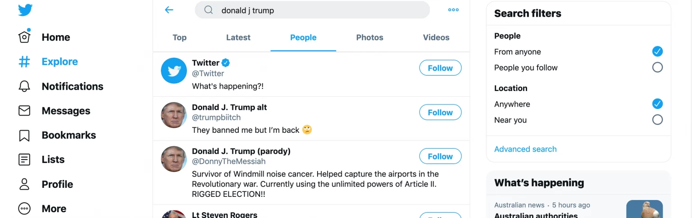Open Messages via the envelope icon
692x218 pixels.
tap(24, 111)
